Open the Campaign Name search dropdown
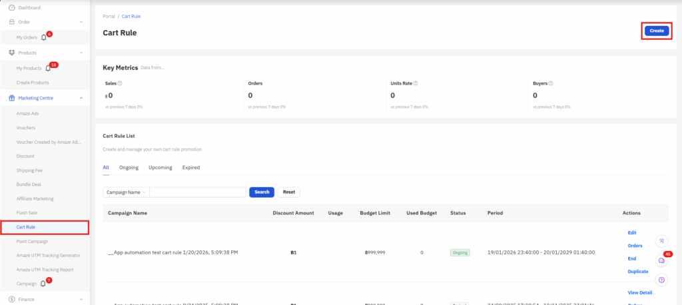 coord(126,192)
